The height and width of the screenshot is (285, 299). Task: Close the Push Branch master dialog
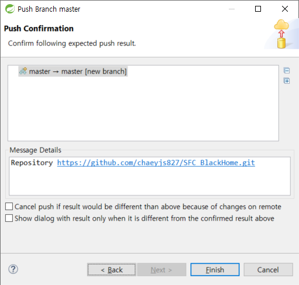click(285, 9)
